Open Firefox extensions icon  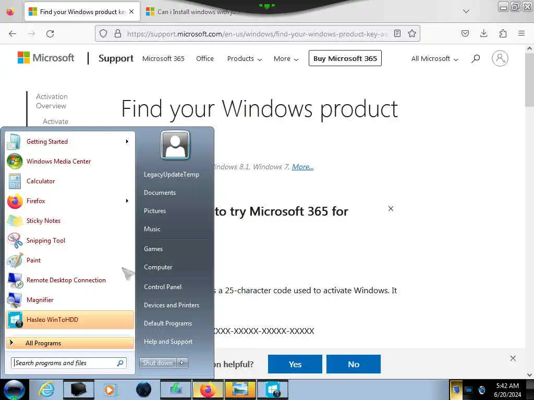click(503, 33)
